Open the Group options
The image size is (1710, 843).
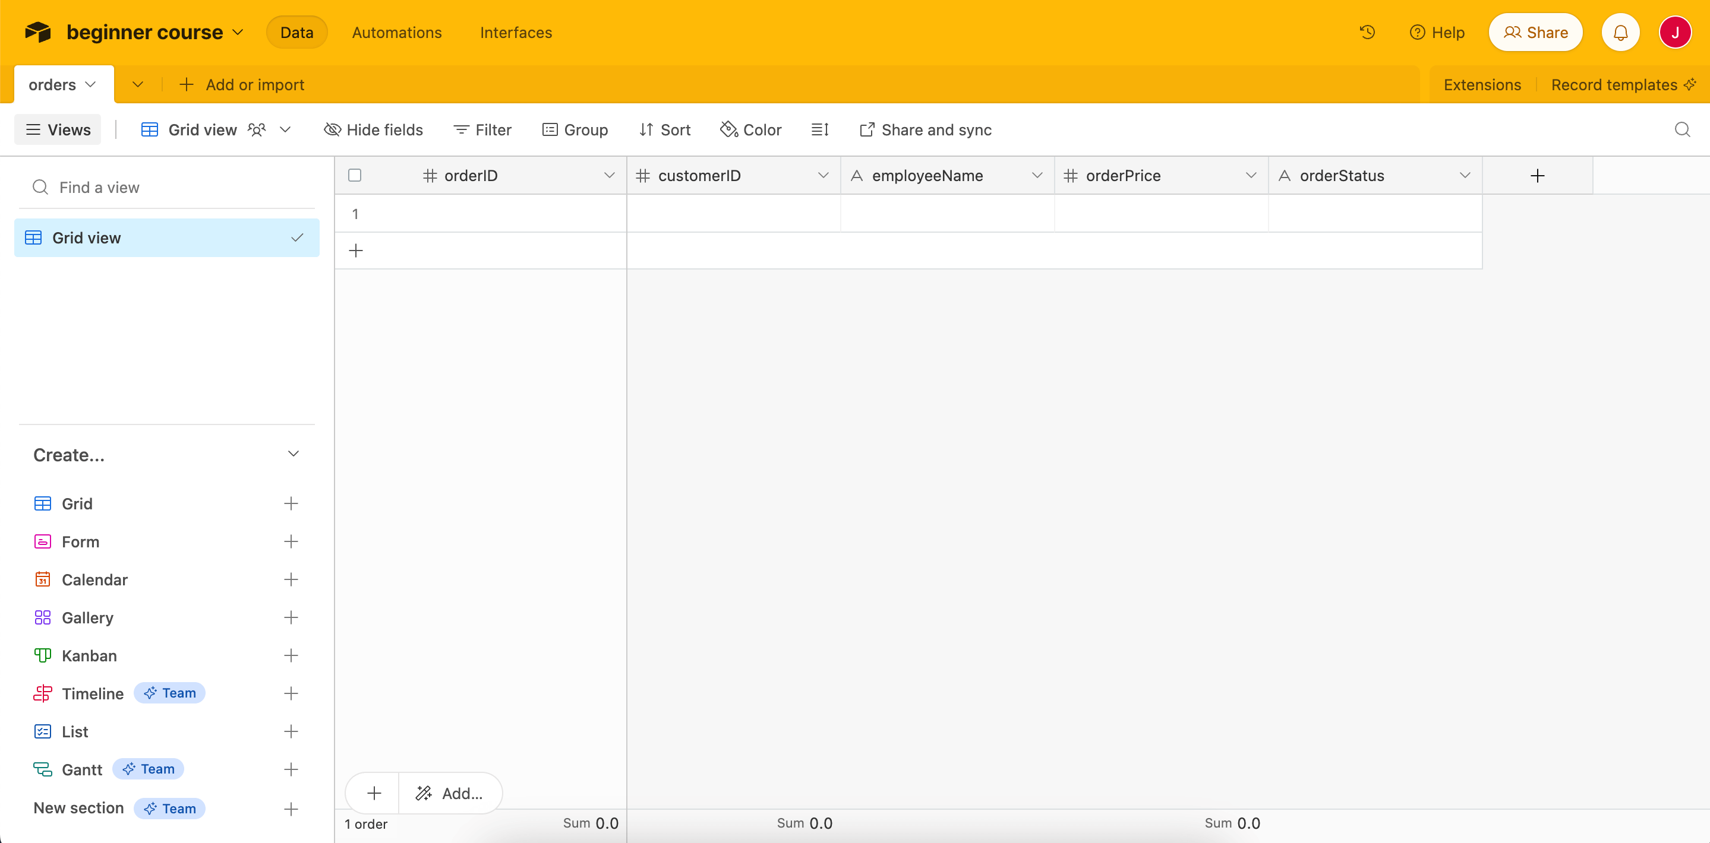(x=575, y=129)
